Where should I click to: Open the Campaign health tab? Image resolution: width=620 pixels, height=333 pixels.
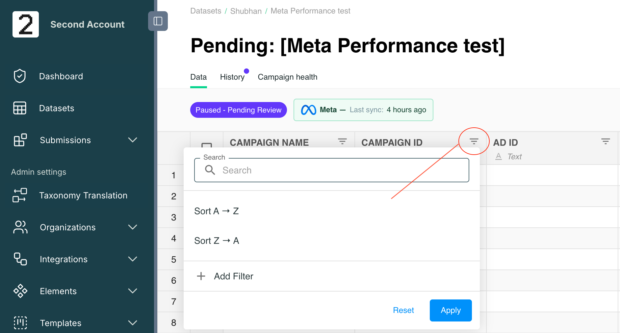pyautogui.click(x=288, y=77)
